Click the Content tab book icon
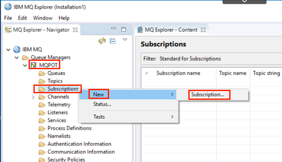The height and width of the screenshot is (162, 282). 140,30
